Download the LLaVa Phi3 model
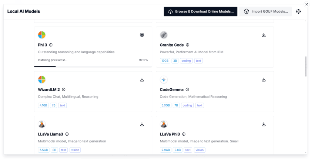Screen dimensions: 311x159 point(264,124)
